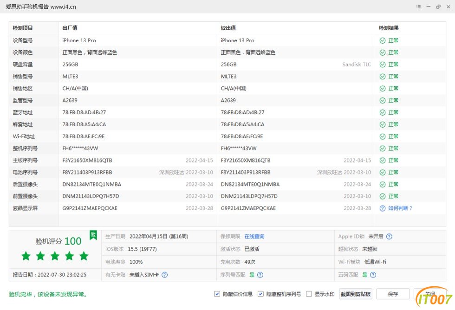Viewport: 455px width, 310px height.
Task: Click the 截图到剪贴板 button
Action: pyautogui.click(x=356, y=294)
